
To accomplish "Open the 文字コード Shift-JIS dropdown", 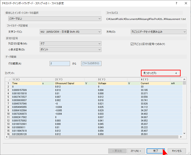I will [70, 32].
